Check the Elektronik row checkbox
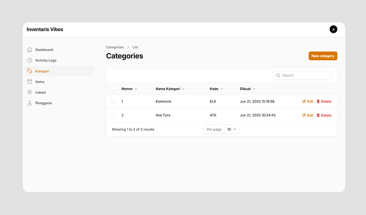This screenshot has height=215, width=366. [114, 102]
